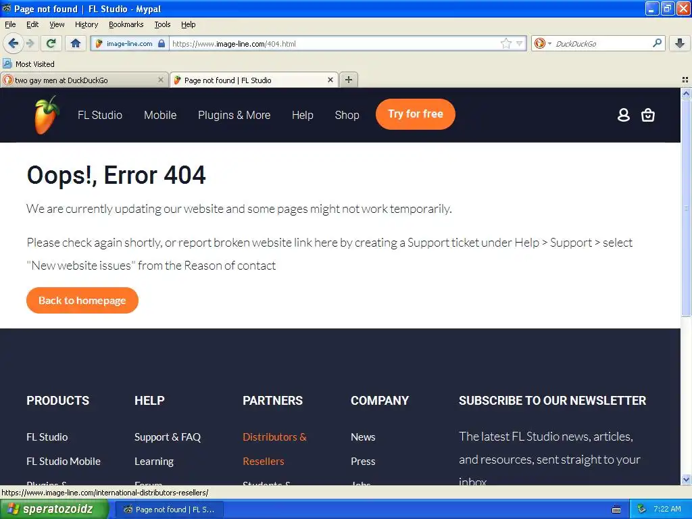This screenshot has height=519, width=692.
Task: Close the Page not found tab
Action: (x=330, y=80)
